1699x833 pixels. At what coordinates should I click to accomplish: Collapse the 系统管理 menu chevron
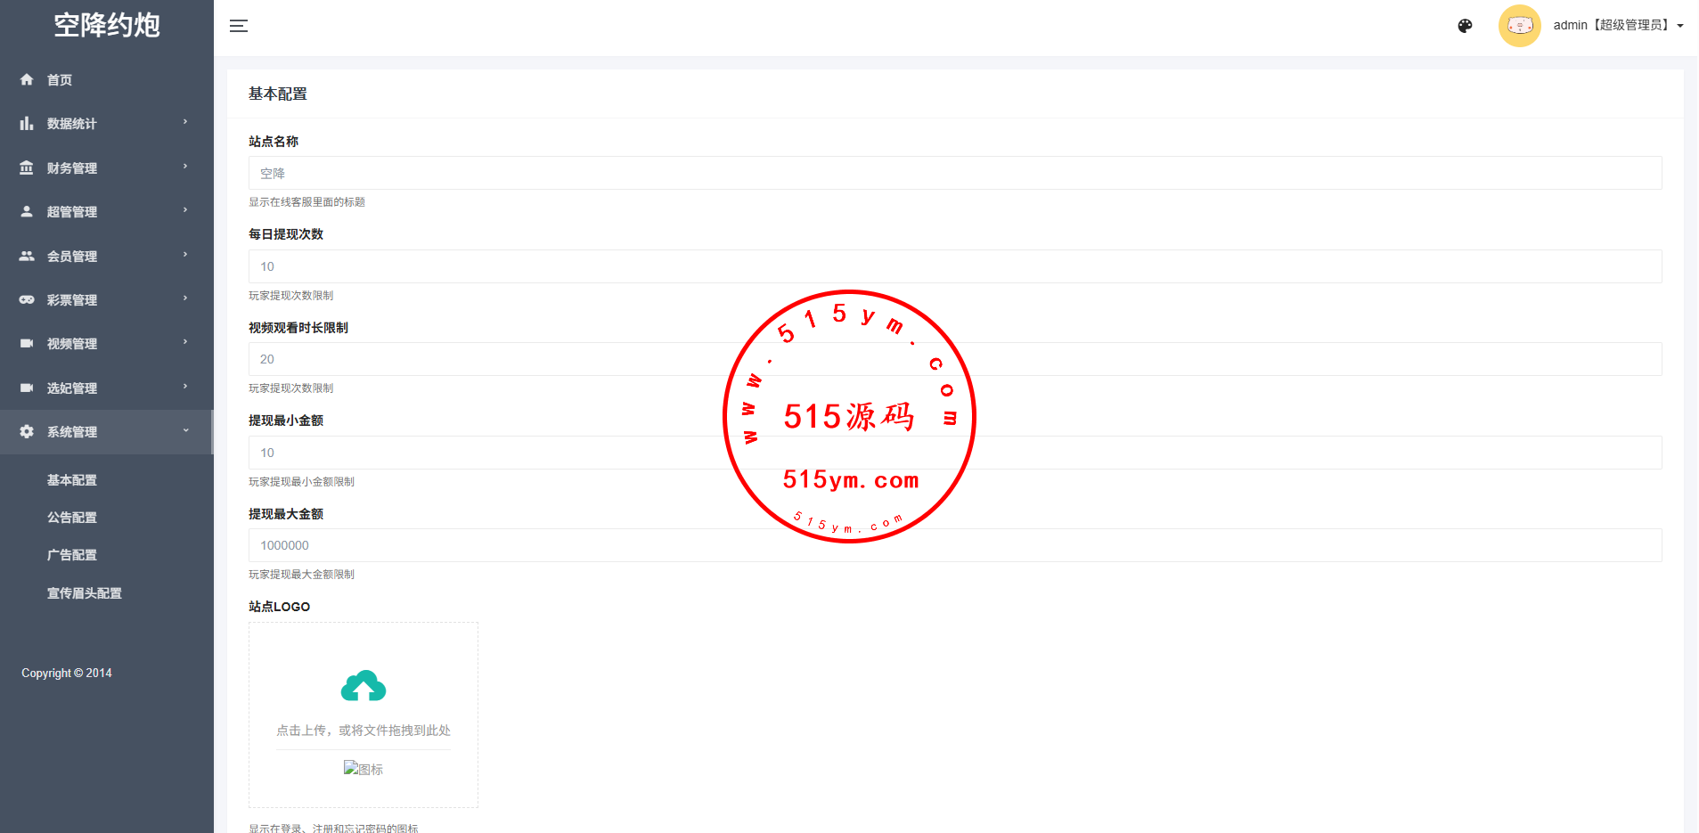click(185, 430)
